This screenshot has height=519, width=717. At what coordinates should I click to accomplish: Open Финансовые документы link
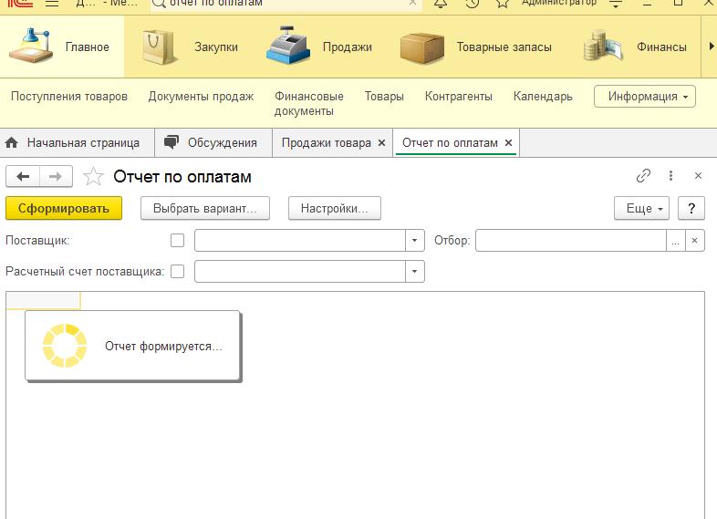pos(308,103)
